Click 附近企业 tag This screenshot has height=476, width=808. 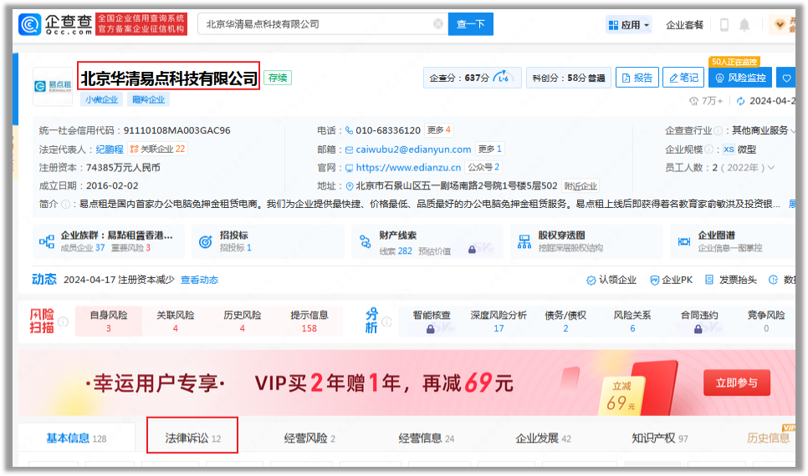point(580,185)
